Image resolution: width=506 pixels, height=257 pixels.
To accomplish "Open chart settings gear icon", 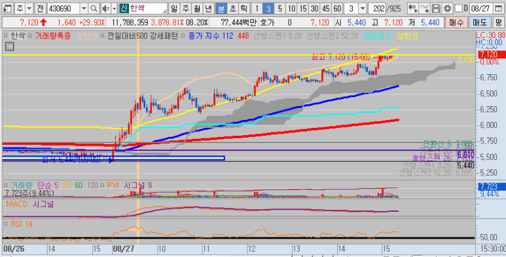I will [447, 9].
